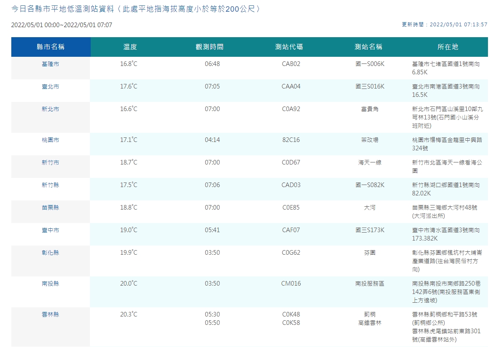493x347 pixels.
Task: Select the 所在地 column header
Action: pos(448,47)
